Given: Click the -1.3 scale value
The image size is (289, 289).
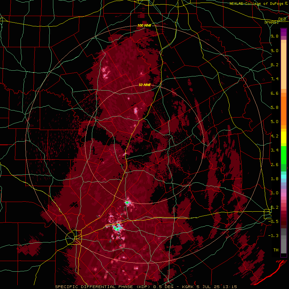Looking at the screenshot, I should click(273, 236).
